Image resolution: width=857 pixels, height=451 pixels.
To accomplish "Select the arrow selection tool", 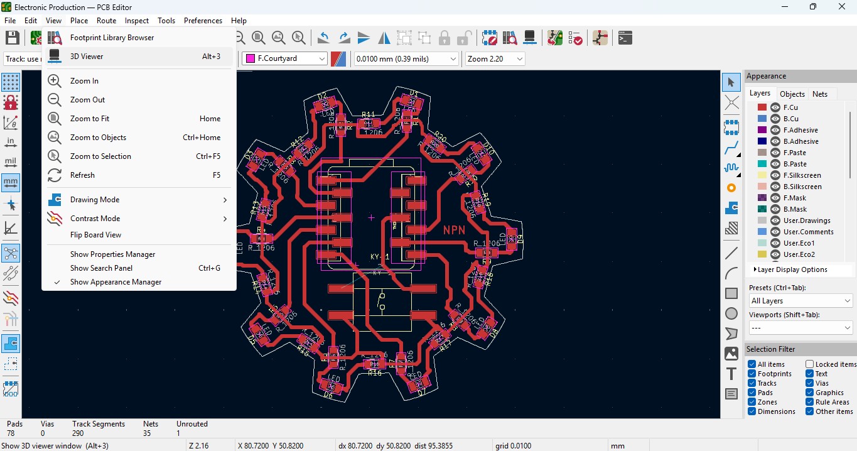I will [731, 82].
